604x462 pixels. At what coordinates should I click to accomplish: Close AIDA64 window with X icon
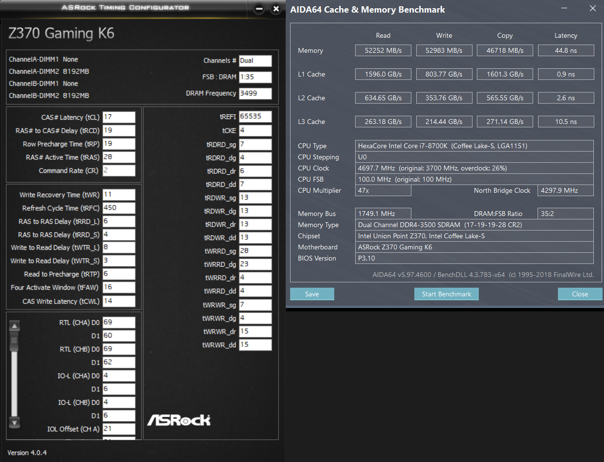(593, 8)
